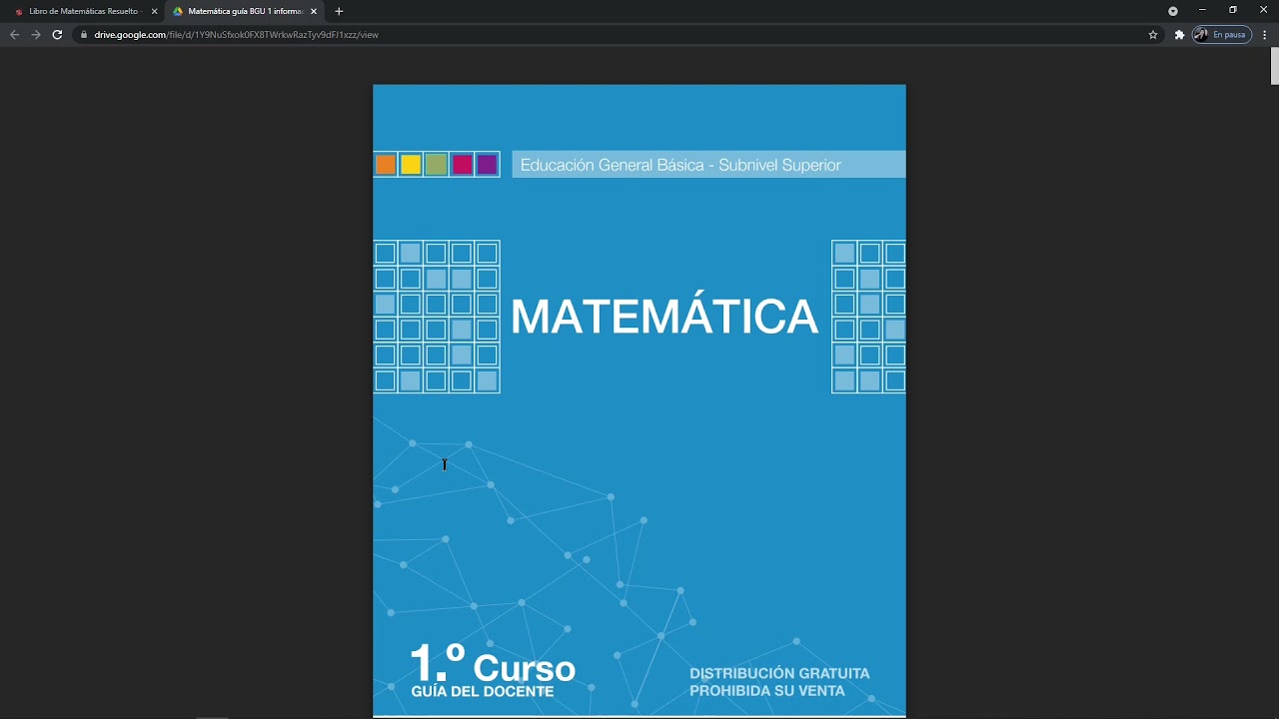Click DISTRIBUCIÓN GRATUITA text
Image resolution: width=1279 pixels, height=719 pixels.
click(779, 673)
